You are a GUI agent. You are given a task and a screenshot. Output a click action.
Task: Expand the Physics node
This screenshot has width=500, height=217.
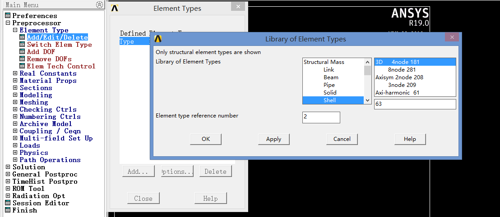pos(15,153)
